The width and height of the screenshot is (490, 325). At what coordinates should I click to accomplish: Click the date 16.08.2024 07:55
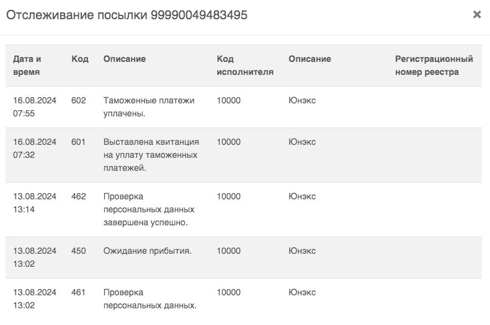point(35,106)
